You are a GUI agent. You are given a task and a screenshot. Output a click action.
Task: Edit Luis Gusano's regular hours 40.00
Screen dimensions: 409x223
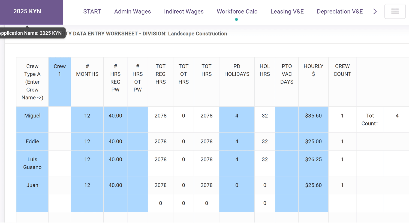pyautogui.click(x=115, y=163)
